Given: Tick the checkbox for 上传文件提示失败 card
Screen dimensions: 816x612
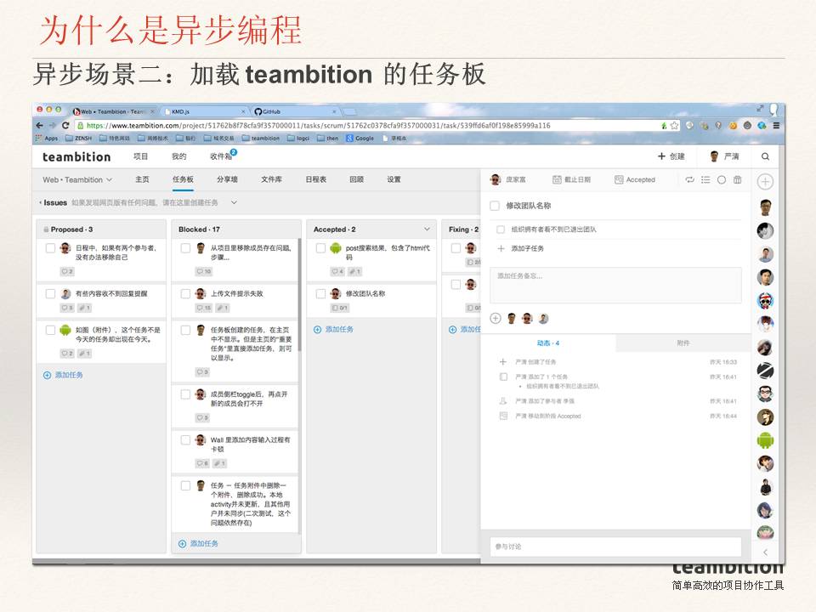Looking at the screenshot, I should click(x=185, y=293).
